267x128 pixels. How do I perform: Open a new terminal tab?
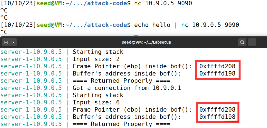click(x=6, y=42)
